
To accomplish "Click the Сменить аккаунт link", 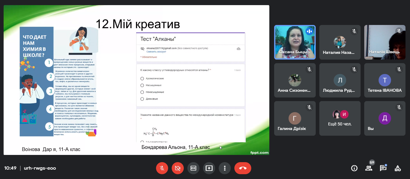I will [x=156, y=52].
